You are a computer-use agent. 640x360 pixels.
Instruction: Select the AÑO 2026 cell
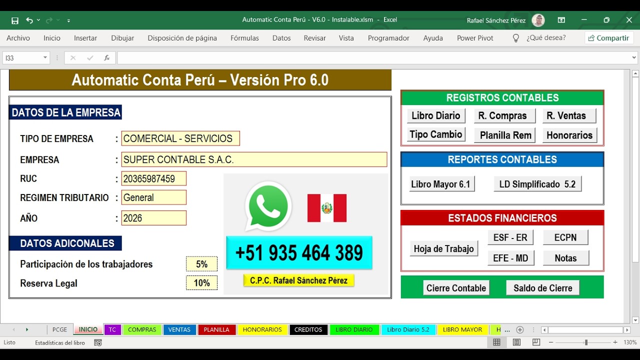[x=154, y=218]
